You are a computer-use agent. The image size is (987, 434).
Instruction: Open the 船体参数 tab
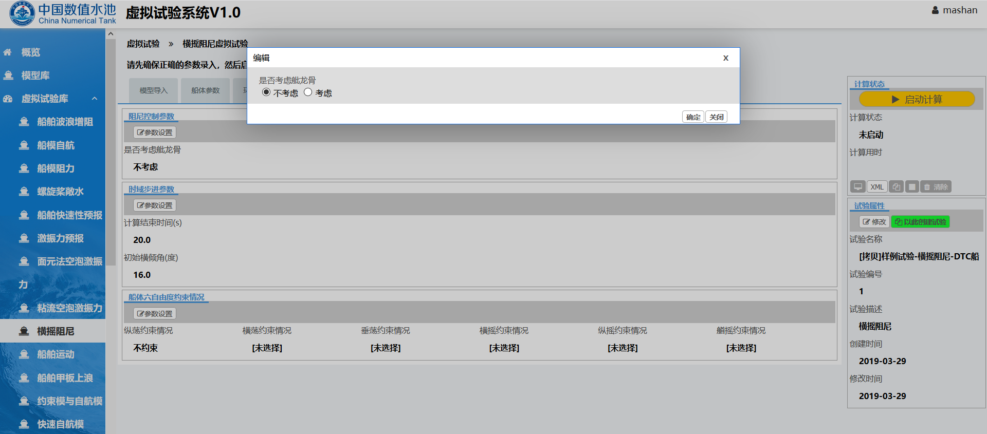205,90
